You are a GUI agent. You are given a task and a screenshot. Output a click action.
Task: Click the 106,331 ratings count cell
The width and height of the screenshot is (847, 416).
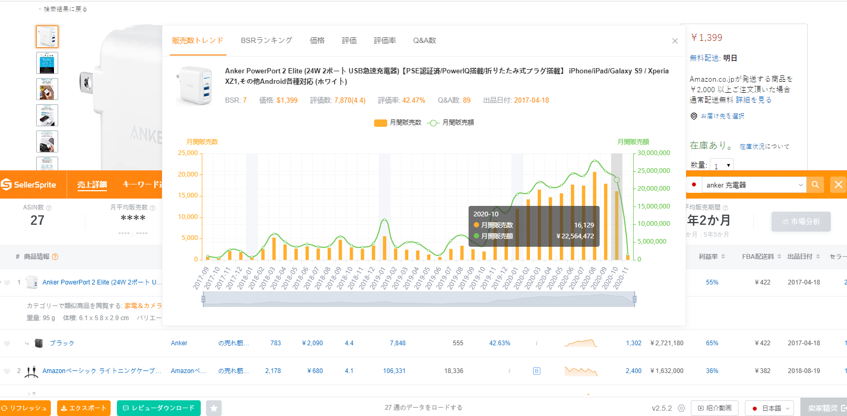coord(394,371)
